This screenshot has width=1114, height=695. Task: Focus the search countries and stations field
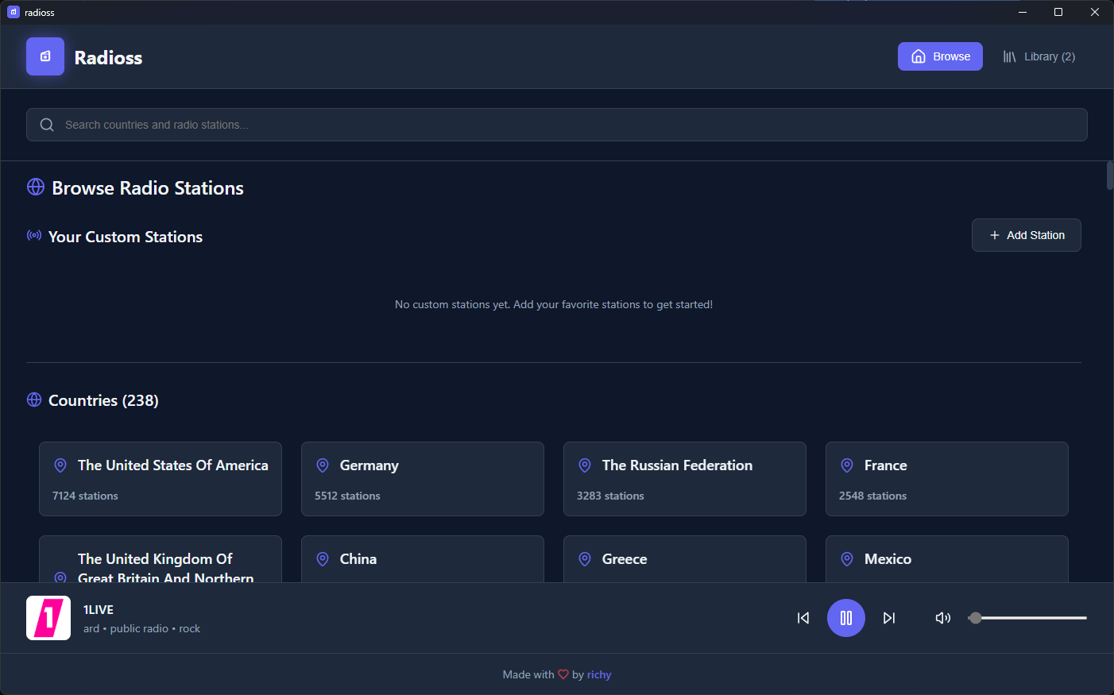click(556, 125)
